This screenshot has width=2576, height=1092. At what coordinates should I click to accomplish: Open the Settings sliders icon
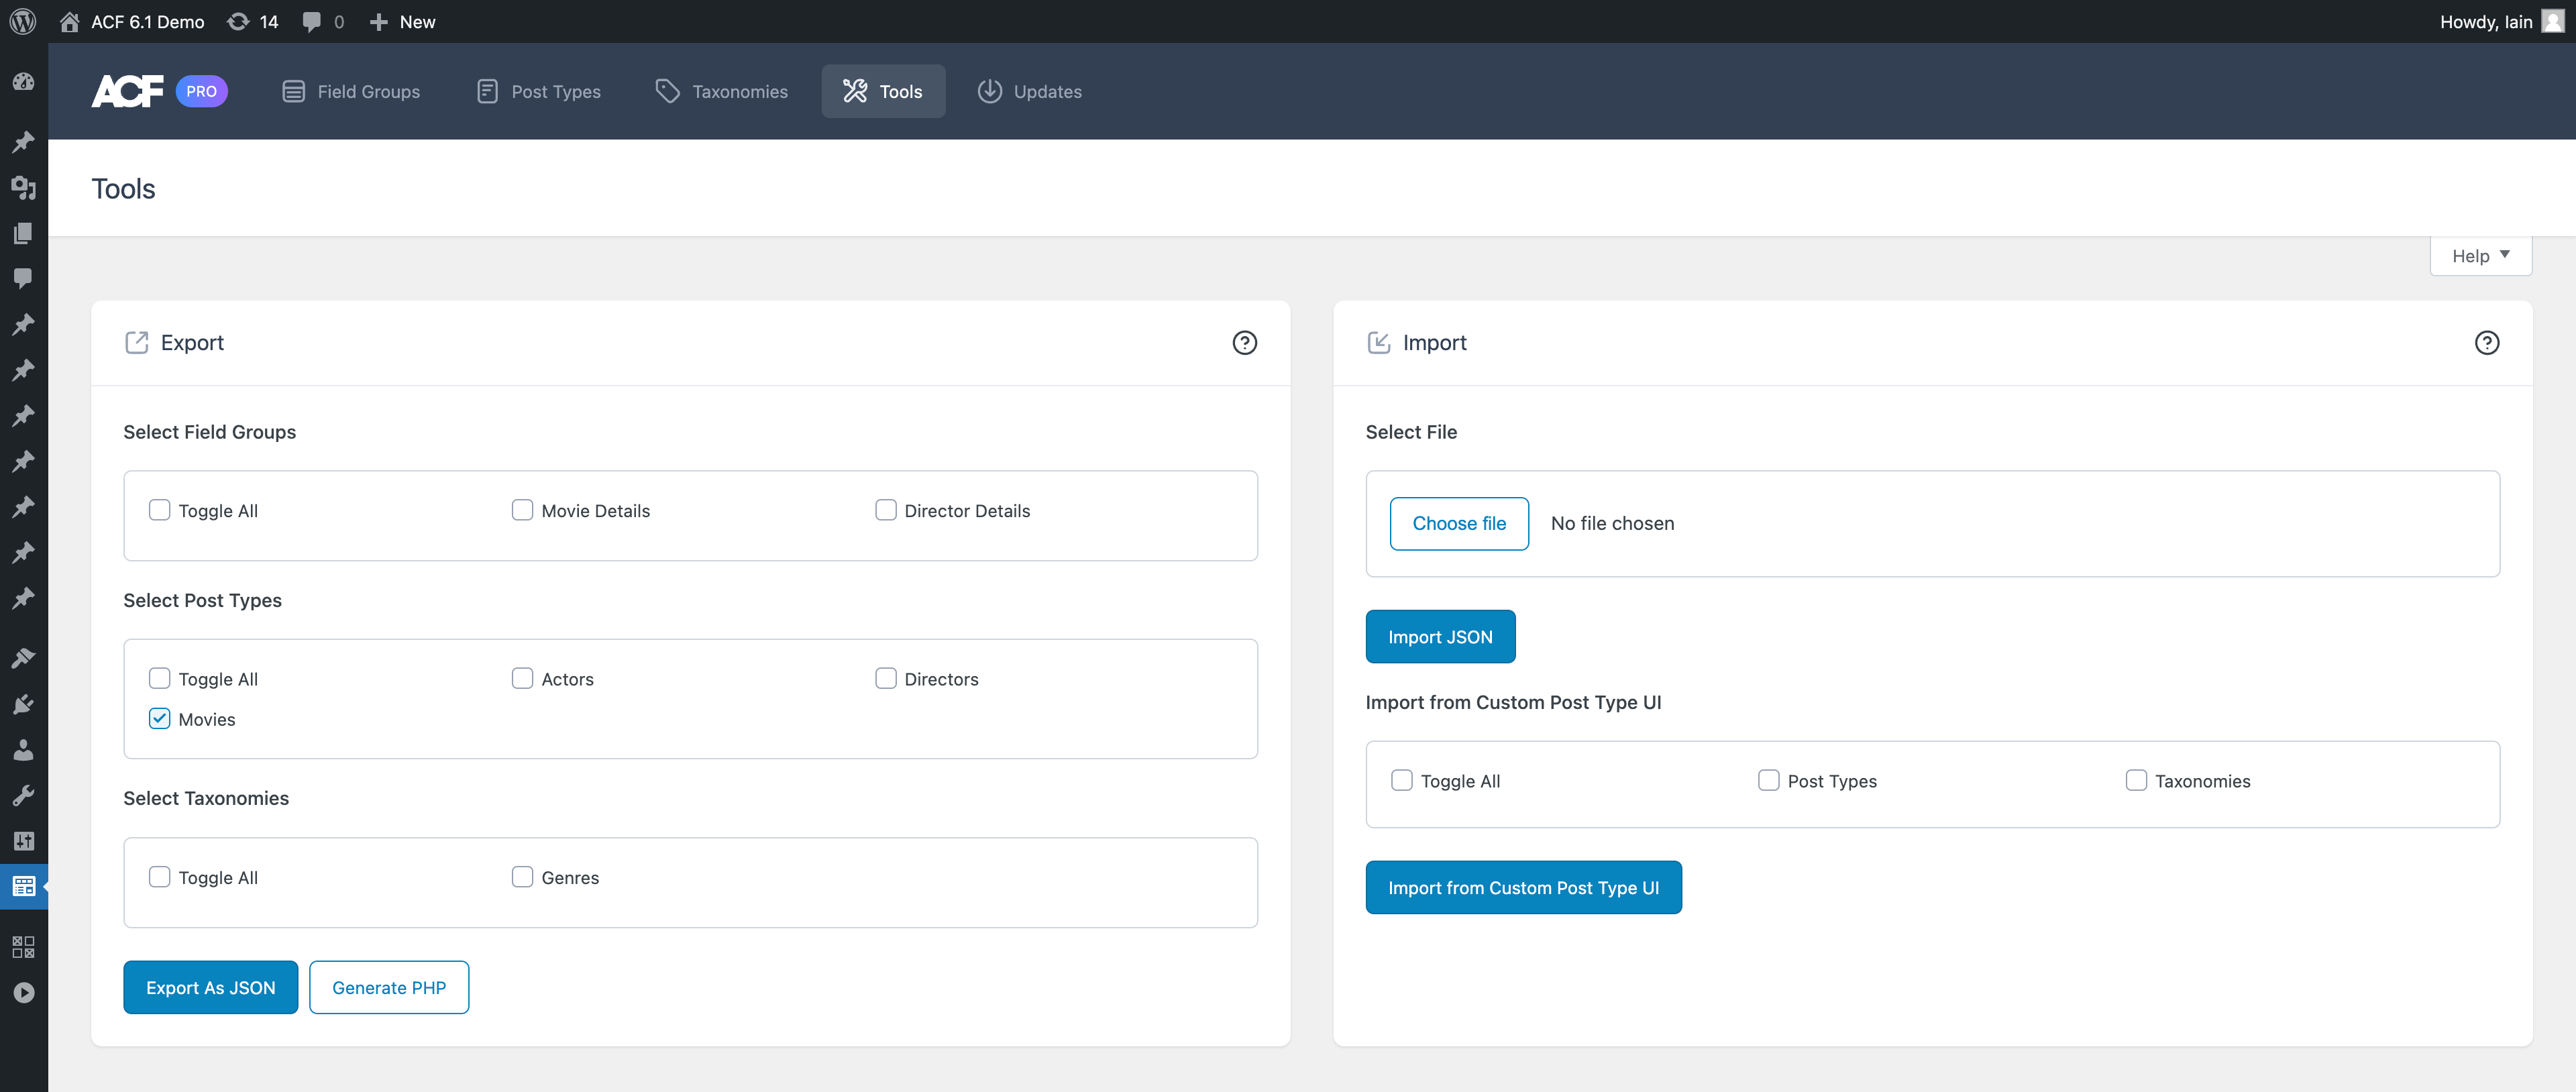(23, 840)
